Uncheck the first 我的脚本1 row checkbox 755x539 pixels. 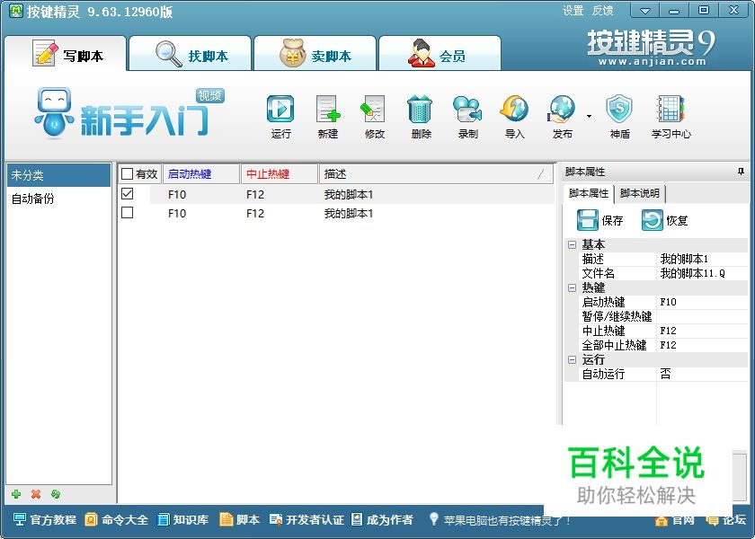(x=127, y=194)
